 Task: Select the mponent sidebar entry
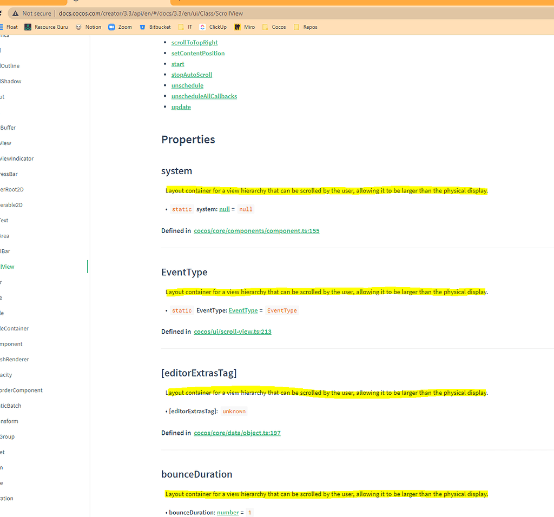[11, 344]
